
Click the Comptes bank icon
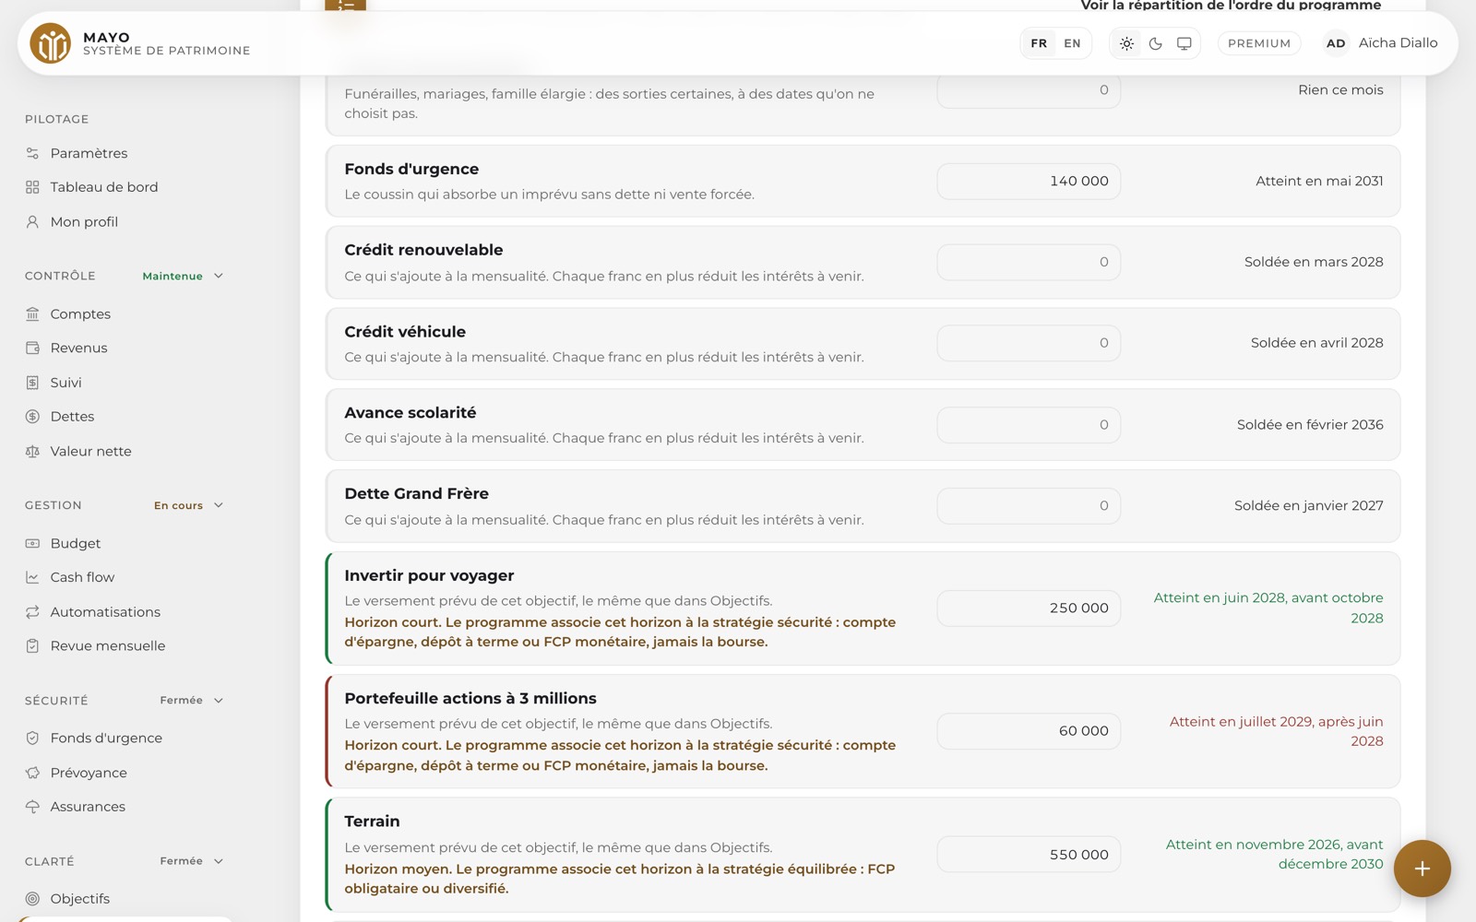pos(32,314)
